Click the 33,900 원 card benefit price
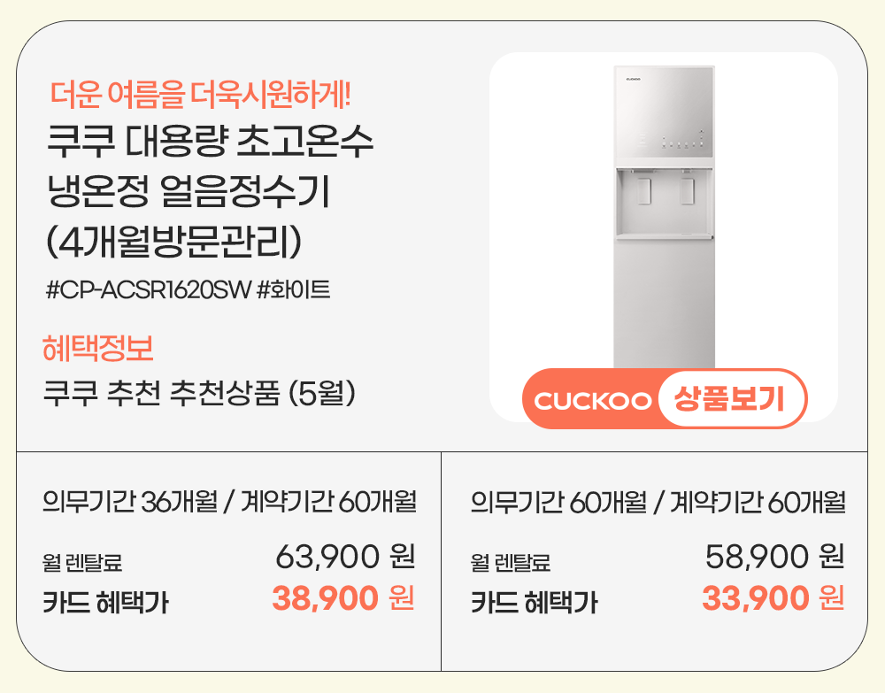Screen dimensions: 885x693 tap(773, 599)
